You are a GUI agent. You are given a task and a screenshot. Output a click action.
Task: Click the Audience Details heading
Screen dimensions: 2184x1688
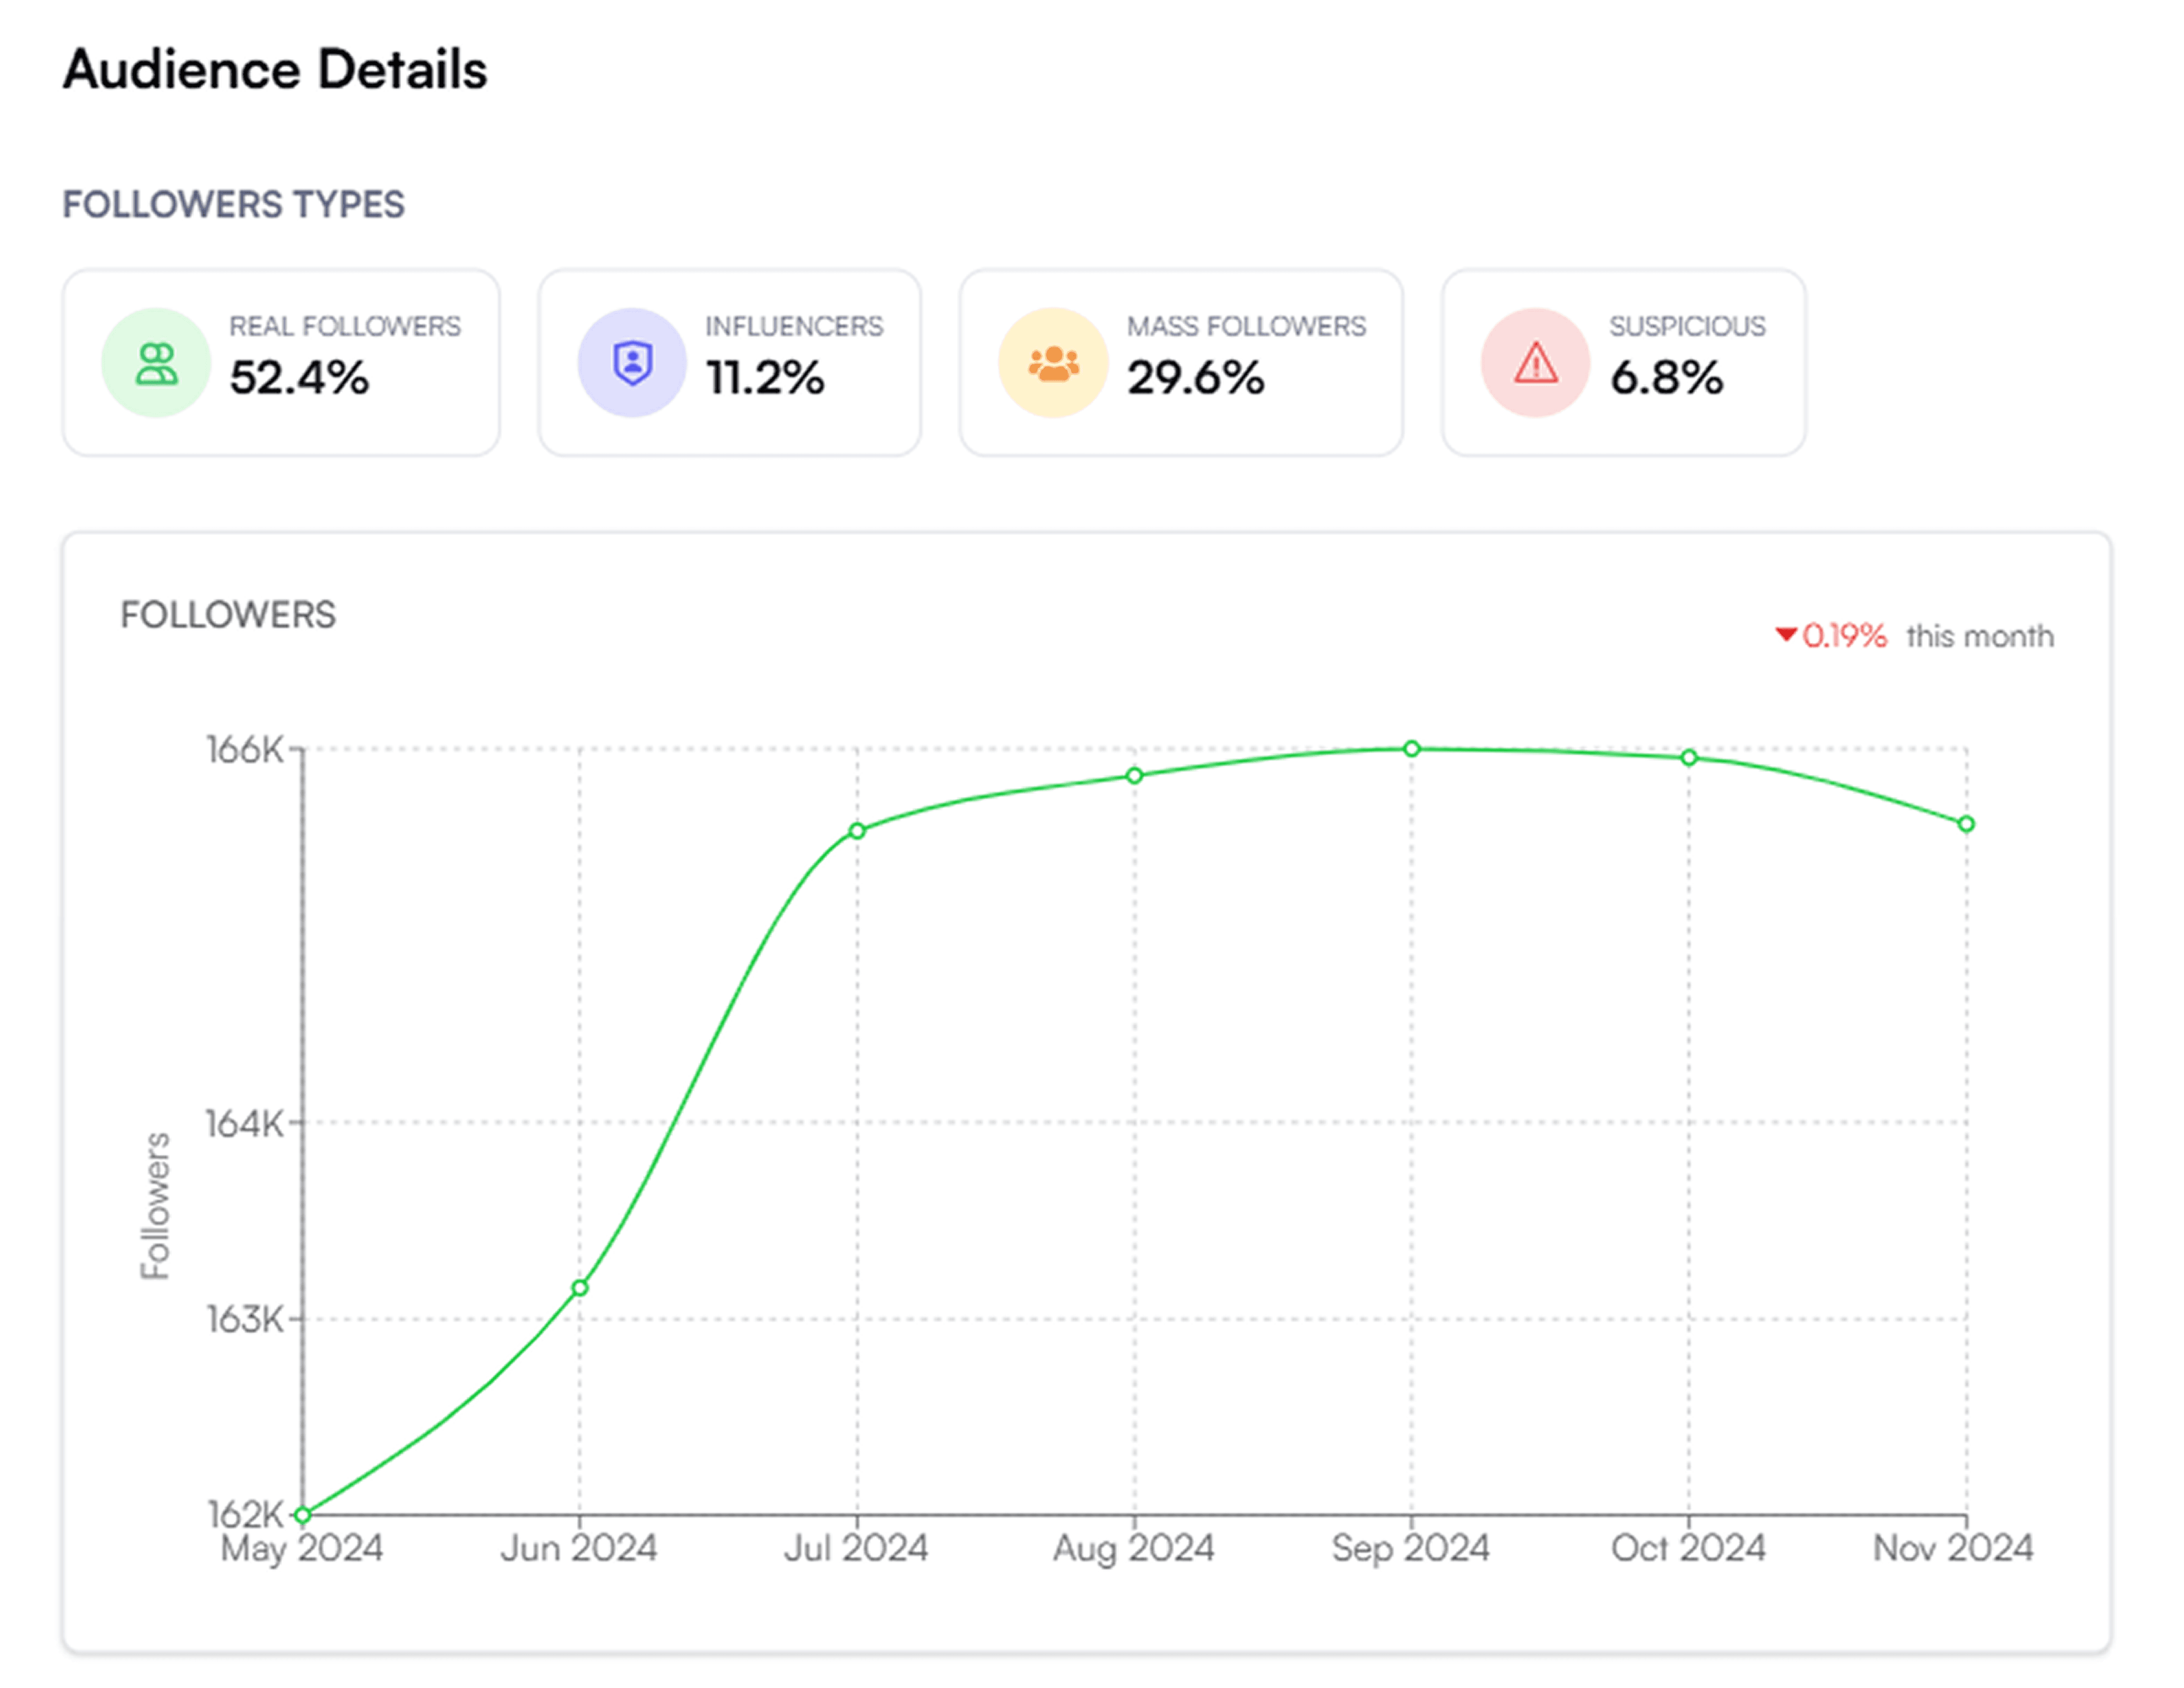coord(275,70)
